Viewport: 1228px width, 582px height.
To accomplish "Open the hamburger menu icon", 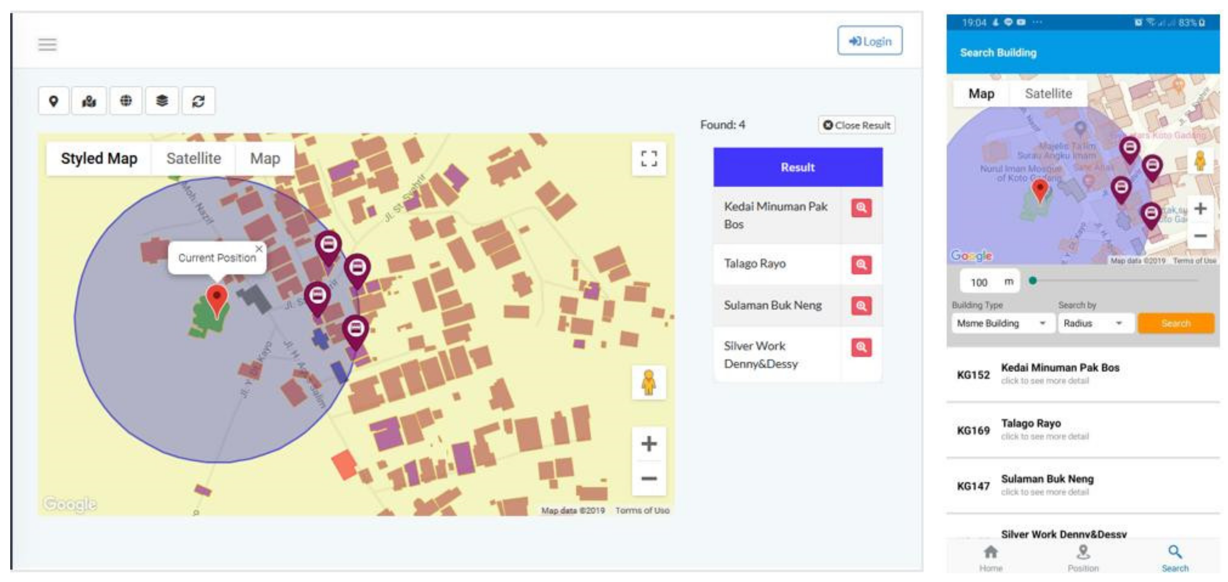I will click(x=47, y=44).
